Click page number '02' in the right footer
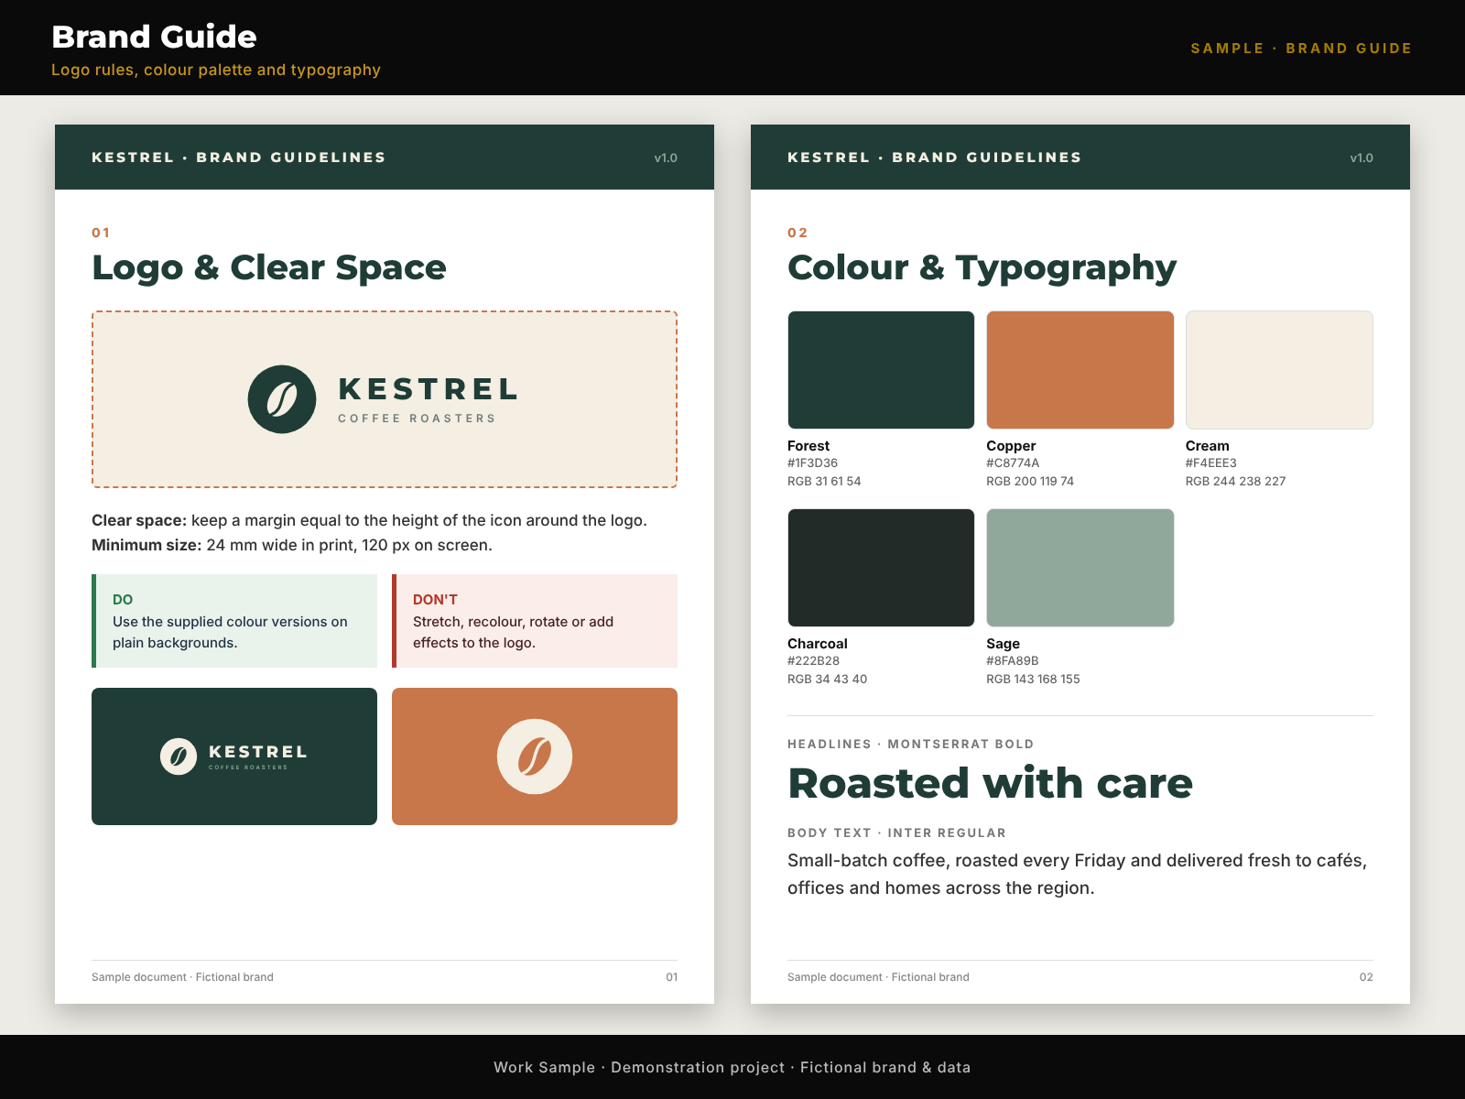 click(x=1366, y=977)
